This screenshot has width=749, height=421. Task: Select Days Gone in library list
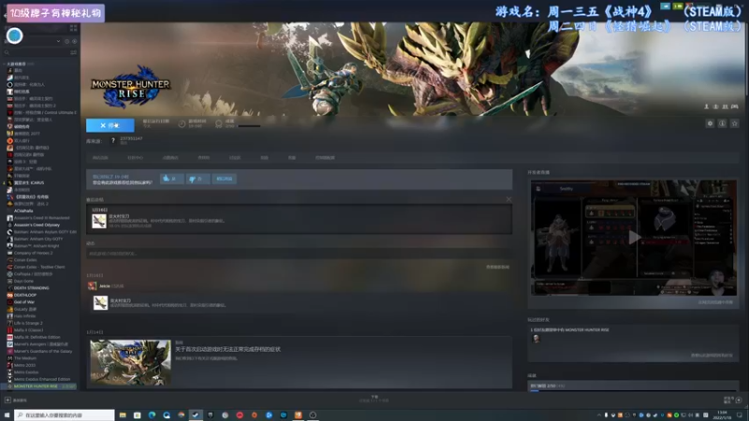pyautogui.click(x=23, y=282)
